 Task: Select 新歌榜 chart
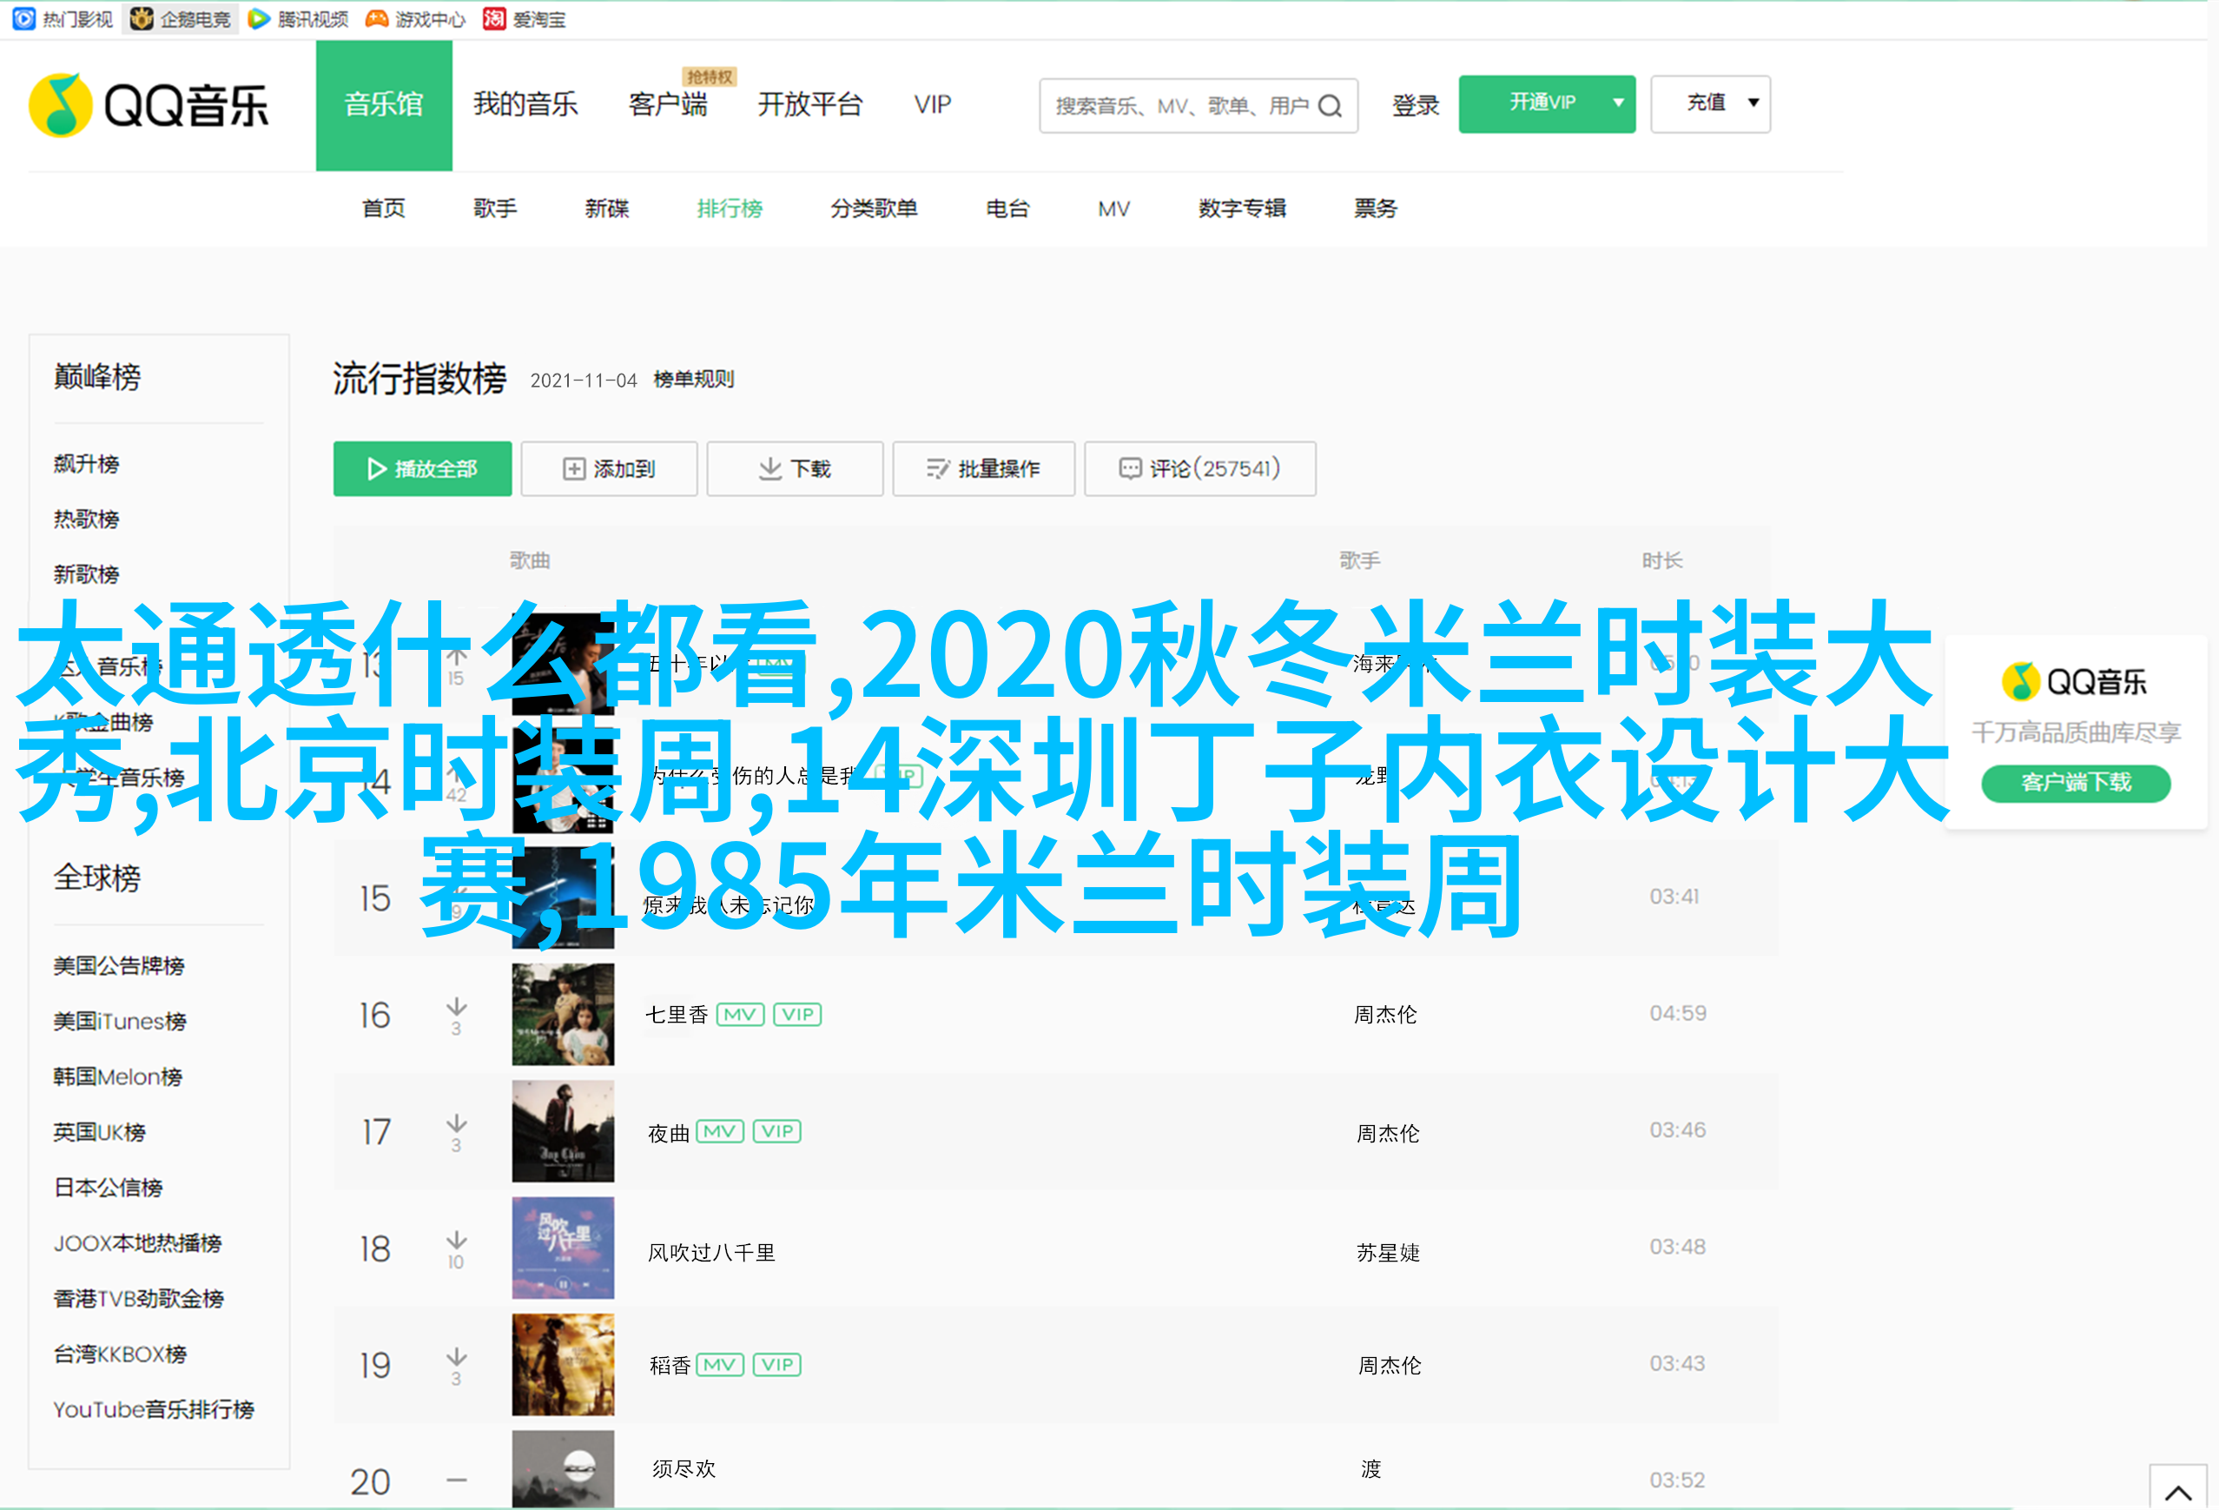(x=86, y=575)
